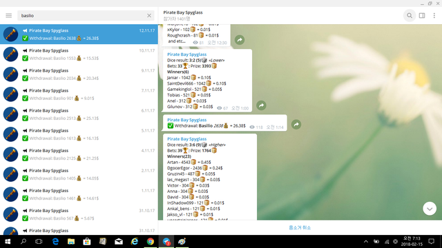Image resolution: width=442 pixels, height=248 pixels.
Task: Click channel avatar of the 7.11.17 result
Action: pos(11,94)
